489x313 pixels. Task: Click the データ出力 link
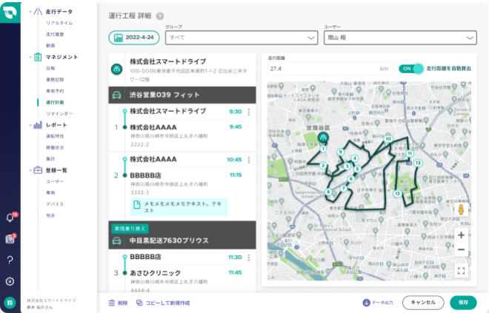pos(382,303)
